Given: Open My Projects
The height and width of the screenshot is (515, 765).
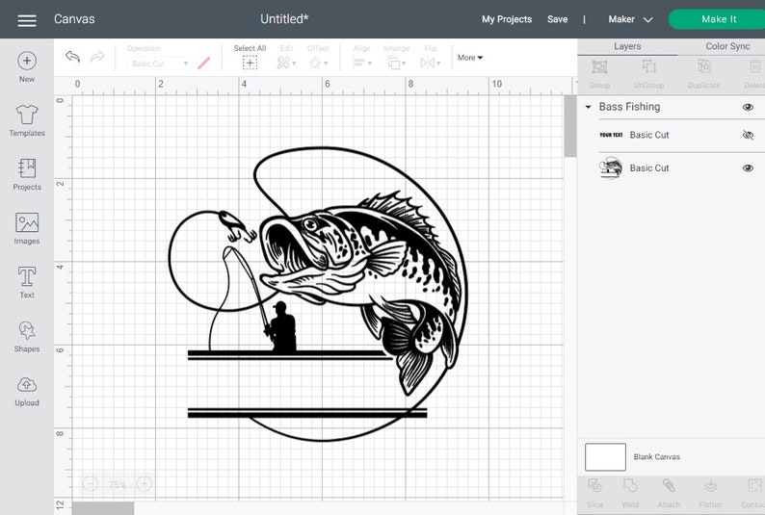Looking at the screenshot, I should coord(507,19).
